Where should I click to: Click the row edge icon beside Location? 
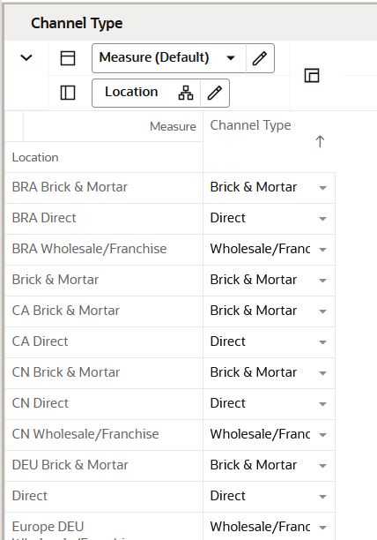[68, 93]
